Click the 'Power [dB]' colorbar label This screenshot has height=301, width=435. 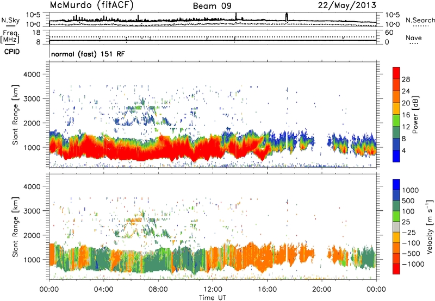pyautogui.click(x=415, y=115)
